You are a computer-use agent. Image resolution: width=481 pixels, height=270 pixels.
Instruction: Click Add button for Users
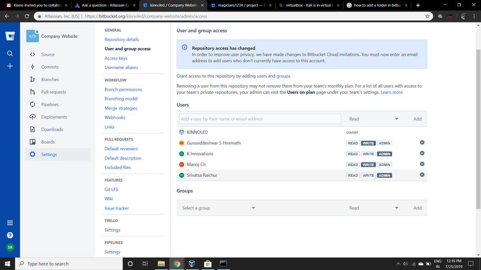tap(417, 119)
